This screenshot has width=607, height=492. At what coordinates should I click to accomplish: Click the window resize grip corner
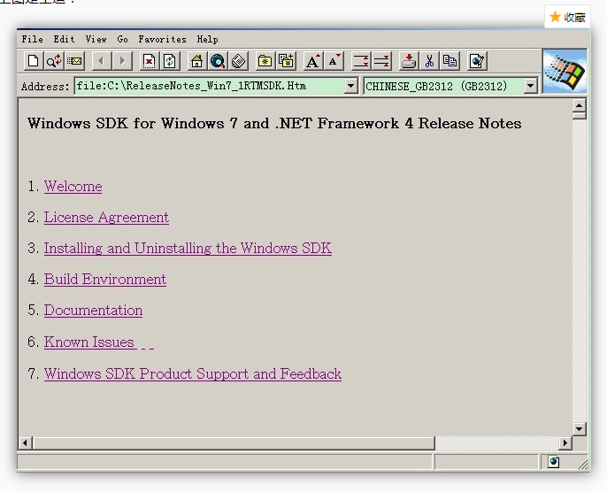click(x=582, y=464)
